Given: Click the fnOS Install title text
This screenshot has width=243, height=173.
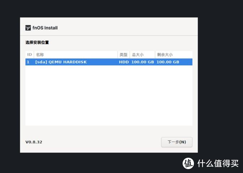Looking at the screenshot, I should tap(45, 28).
